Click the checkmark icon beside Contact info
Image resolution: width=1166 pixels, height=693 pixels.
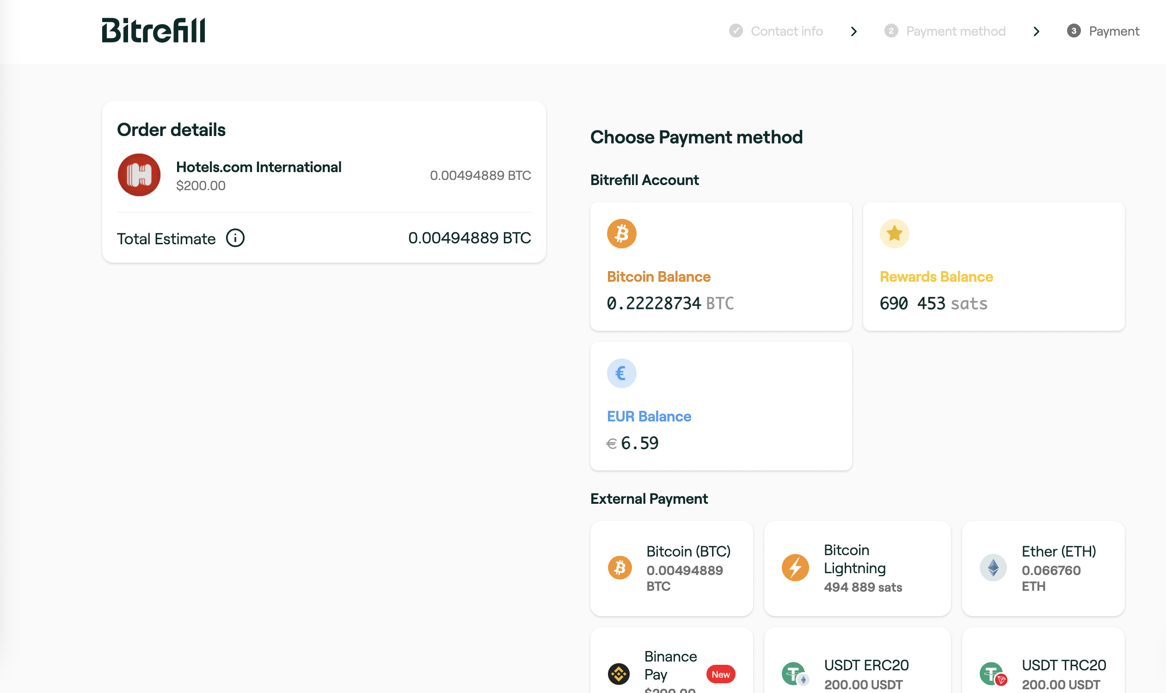click(x=736, y=31)
